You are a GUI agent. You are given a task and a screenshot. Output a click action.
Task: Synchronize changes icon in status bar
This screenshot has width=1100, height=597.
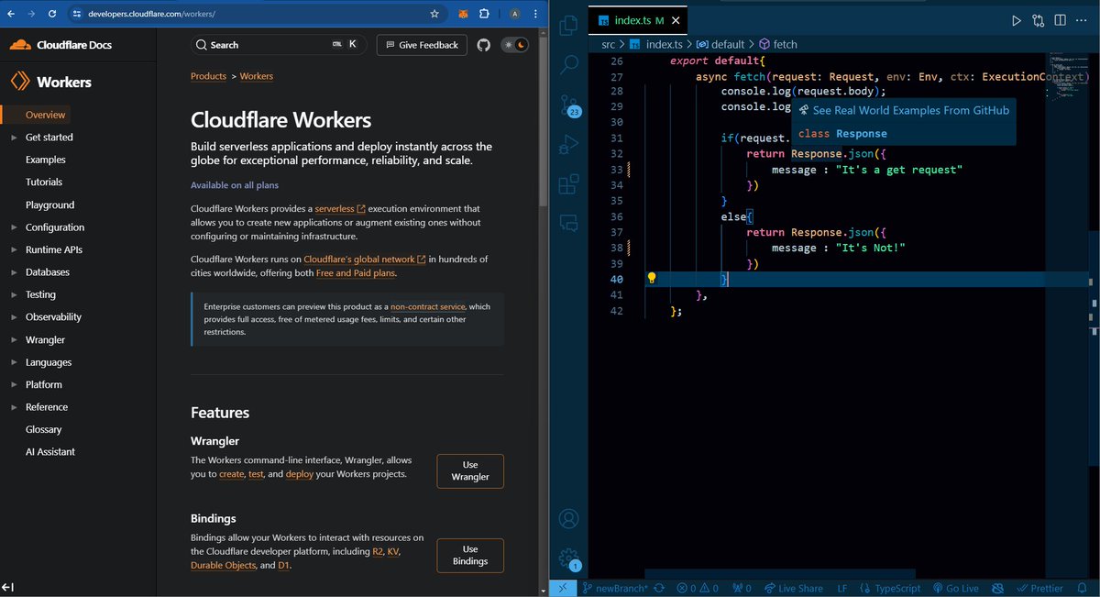click(658, 589)
